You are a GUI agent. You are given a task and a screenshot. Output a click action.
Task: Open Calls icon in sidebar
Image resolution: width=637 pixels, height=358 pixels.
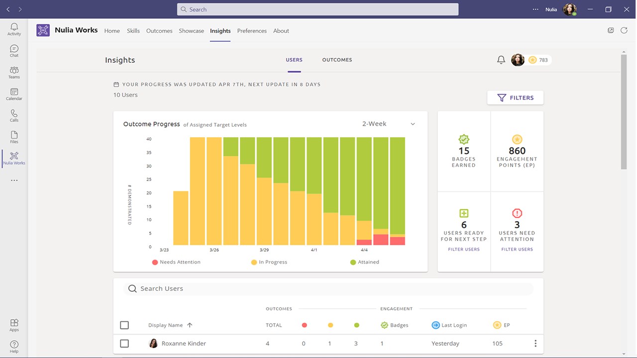[x=14, y=115]
